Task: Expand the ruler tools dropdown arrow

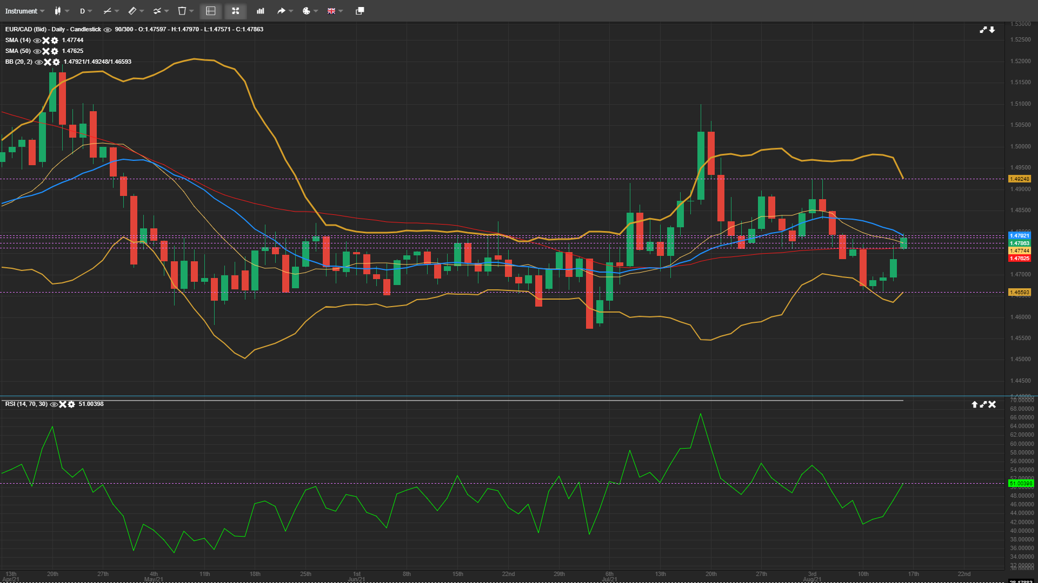Action: point(142,11)
